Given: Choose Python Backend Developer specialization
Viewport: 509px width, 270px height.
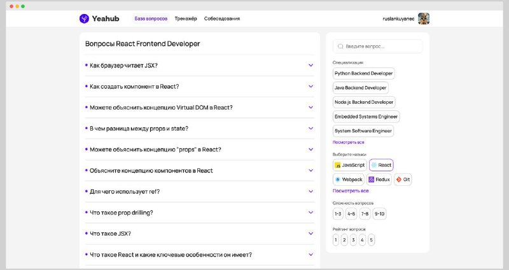Looking at the screenshot, I should (x=363, y=73).
